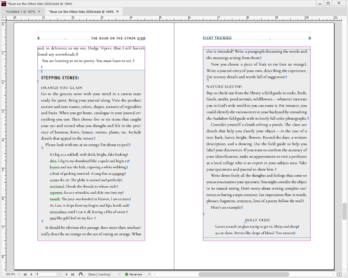Click the InDesign application icon in title bar
The height and width of the screenshot is (278, 348).
point(4,4)
